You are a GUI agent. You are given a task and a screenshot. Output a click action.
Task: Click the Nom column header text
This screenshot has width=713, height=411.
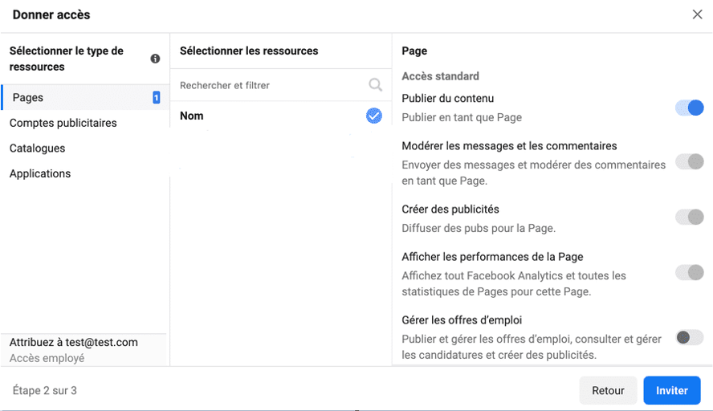[x=191, y=116]
